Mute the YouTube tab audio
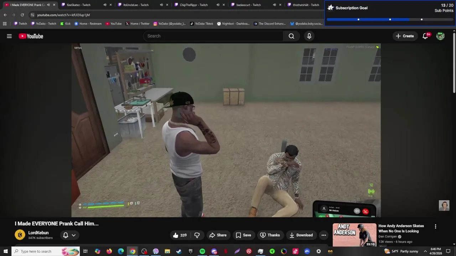This screenshot has width=456, height=256. pos(48,5)
